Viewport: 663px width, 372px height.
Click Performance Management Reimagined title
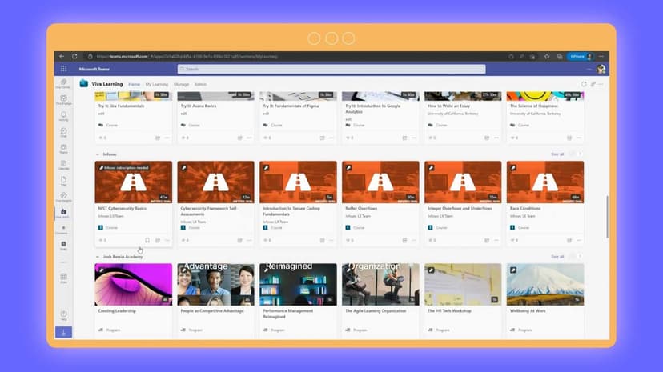click(288, 314)
